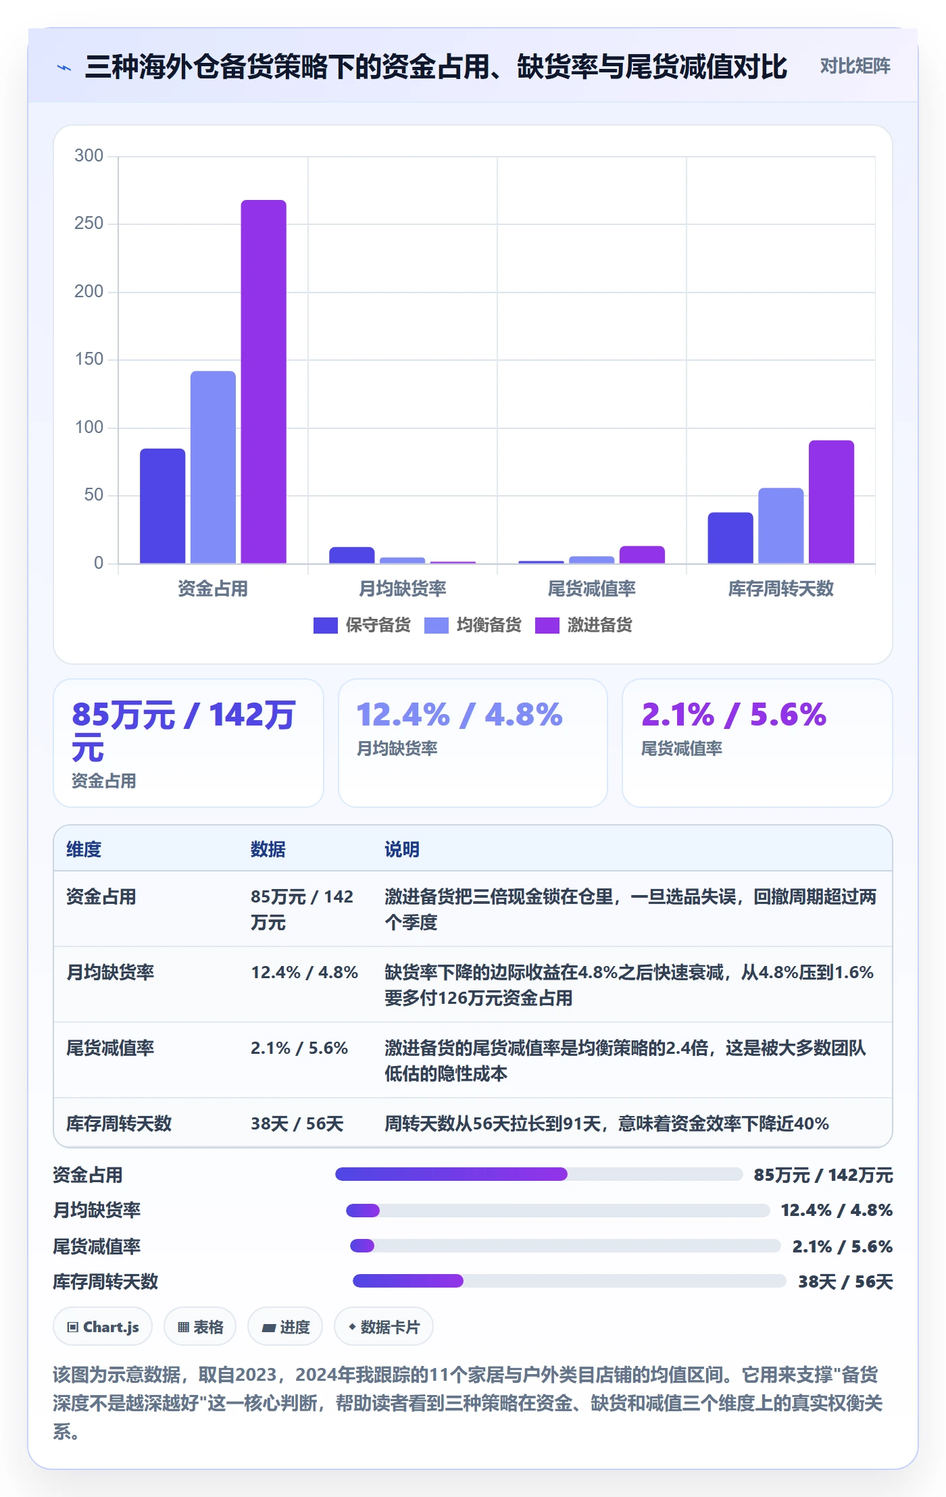Click the 月均缺货率 x-axis label in chart

coord(402,589)
